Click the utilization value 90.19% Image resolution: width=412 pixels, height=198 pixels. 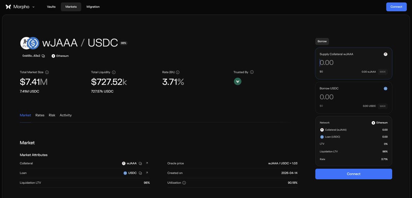point(293,183)
